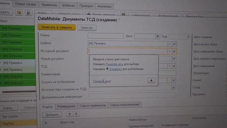This screenshot has width=227, height=128.
Task: Open the Источник field's linked item icon
Action: [173, 87]
